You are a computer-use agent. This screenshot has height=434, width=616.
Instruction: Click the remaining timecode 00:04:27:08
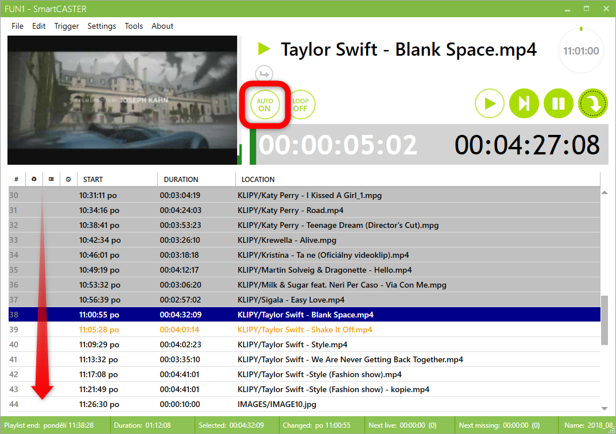[527, 145]
